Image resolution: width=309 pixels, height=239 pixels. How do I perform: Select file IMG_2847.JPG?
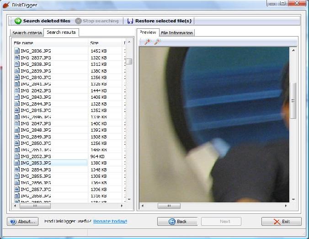click(x=36, y=123)
